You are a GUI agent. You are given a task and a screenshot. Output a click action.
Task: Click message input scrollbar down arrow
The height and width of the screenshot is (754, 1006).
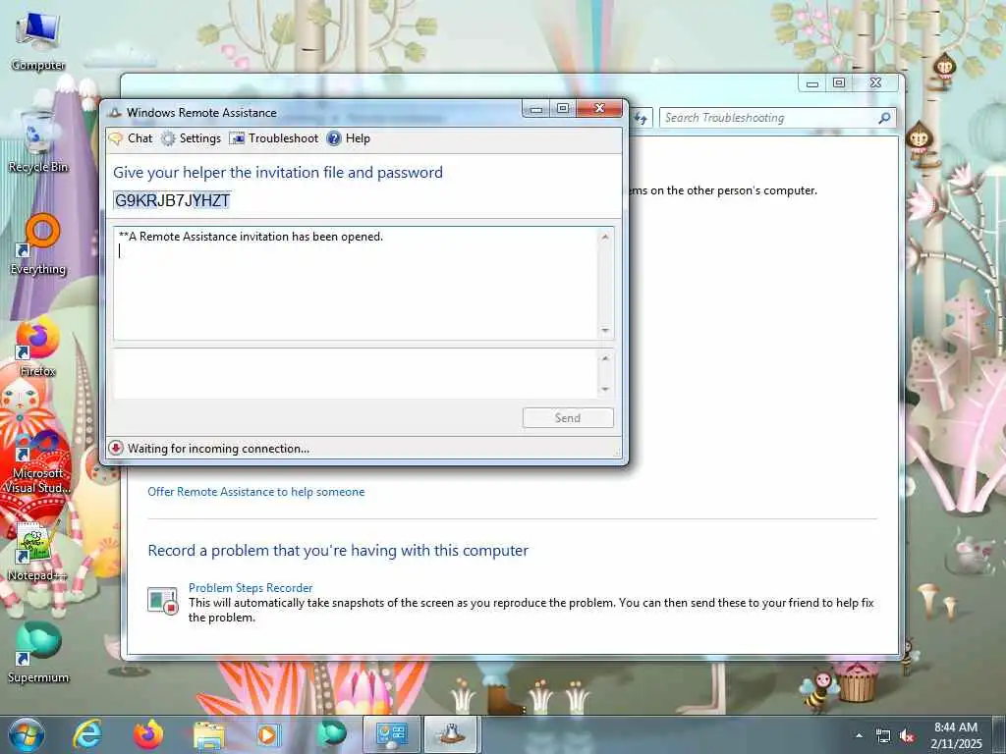[605, 389]
